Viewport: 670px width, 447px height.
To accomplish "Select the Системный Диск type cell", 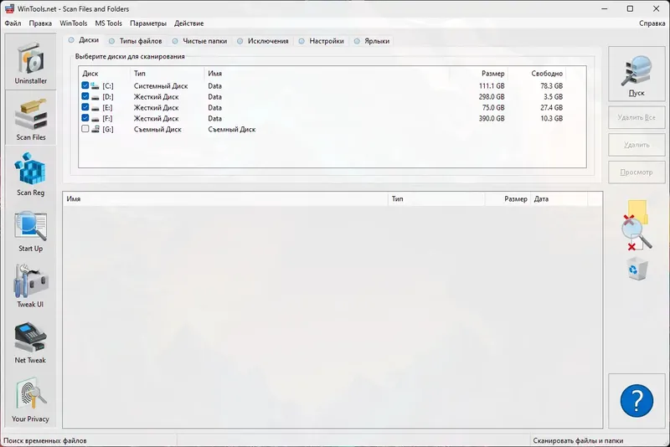I will (x=161, y=86).
